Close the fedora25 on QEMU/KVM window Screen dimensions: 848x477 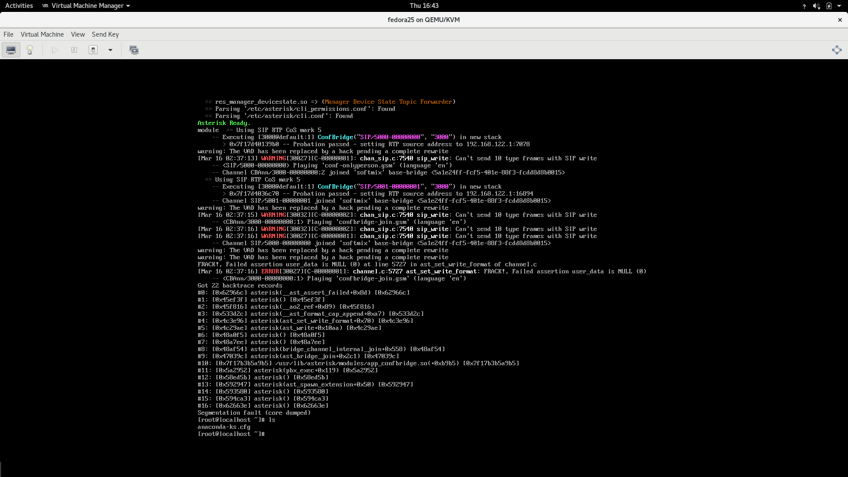point(840,20)
